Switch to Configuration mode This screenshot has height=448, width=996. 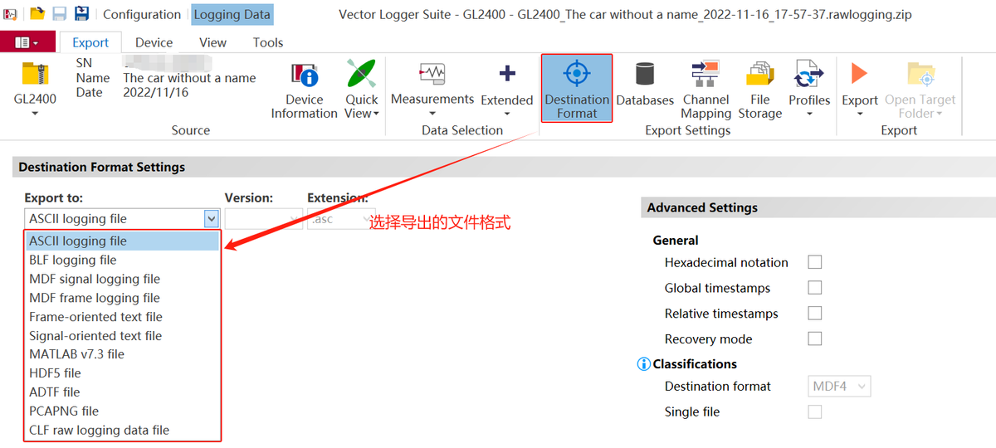pyautogui.click(x=141, y=14)
